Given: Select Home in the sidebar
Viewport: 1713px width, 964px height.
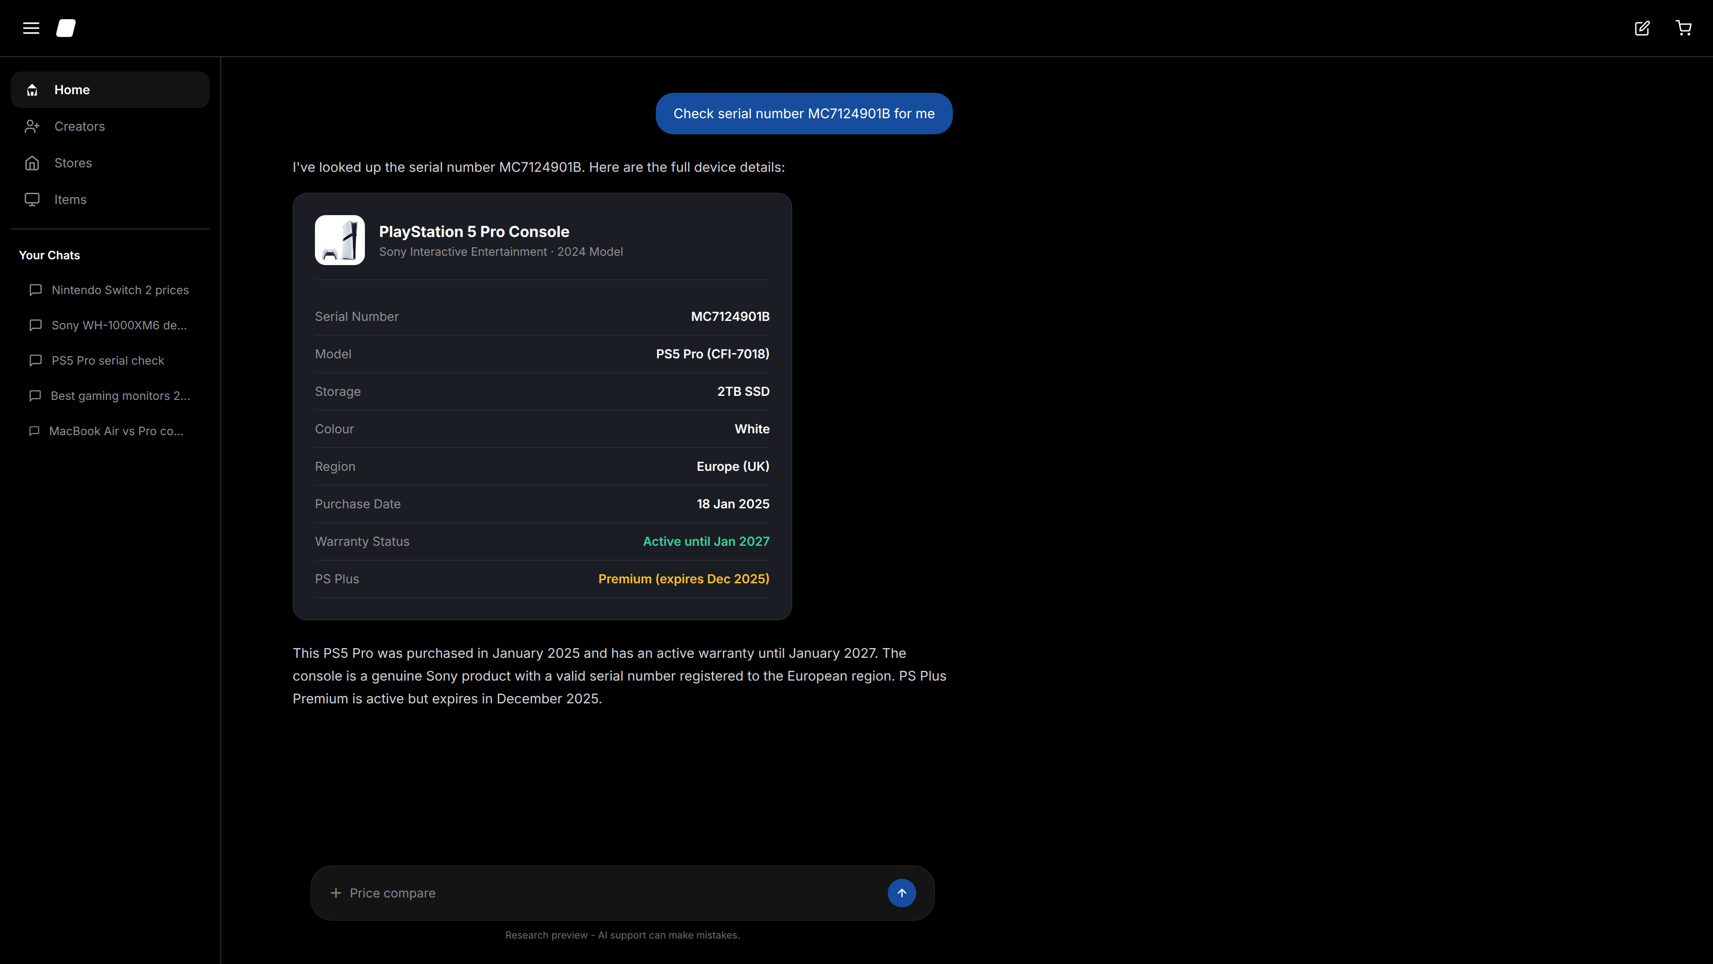Looking at the screenshot, I should pyautogui.click(x=72, y=90).
